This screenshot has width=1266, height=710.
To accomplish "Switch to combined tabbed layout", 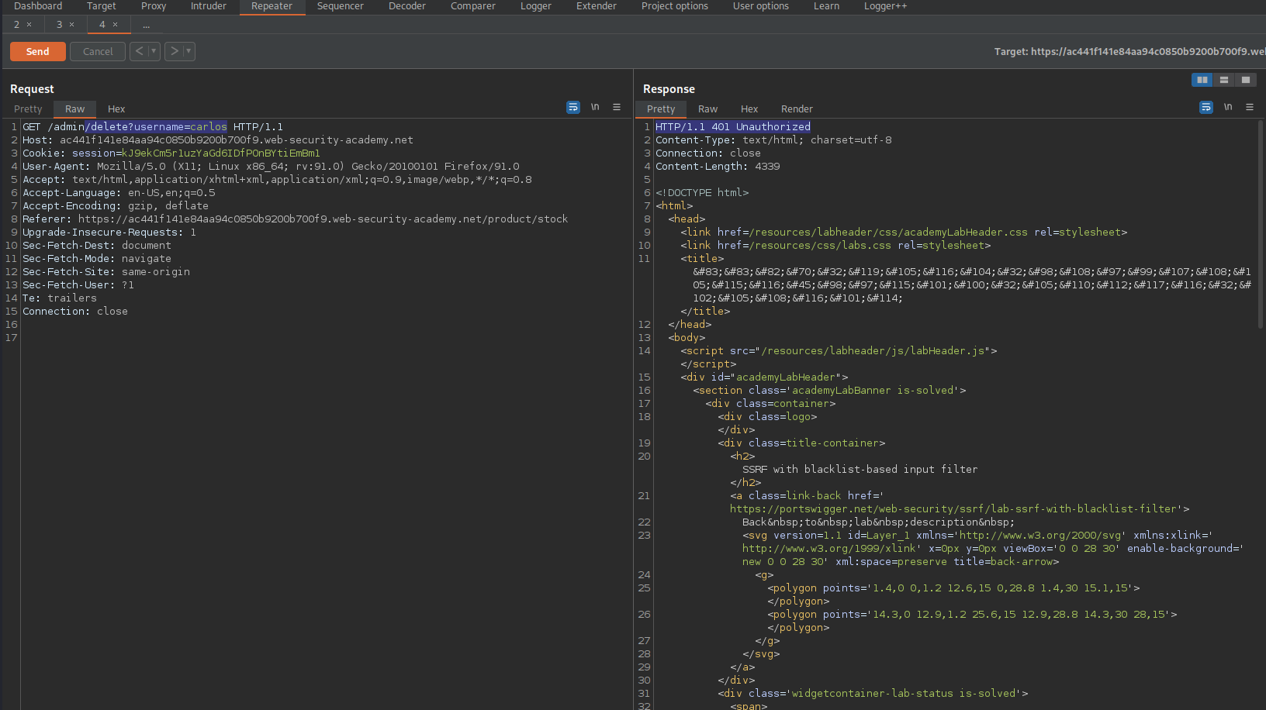I will click(x=1246, y=80).
